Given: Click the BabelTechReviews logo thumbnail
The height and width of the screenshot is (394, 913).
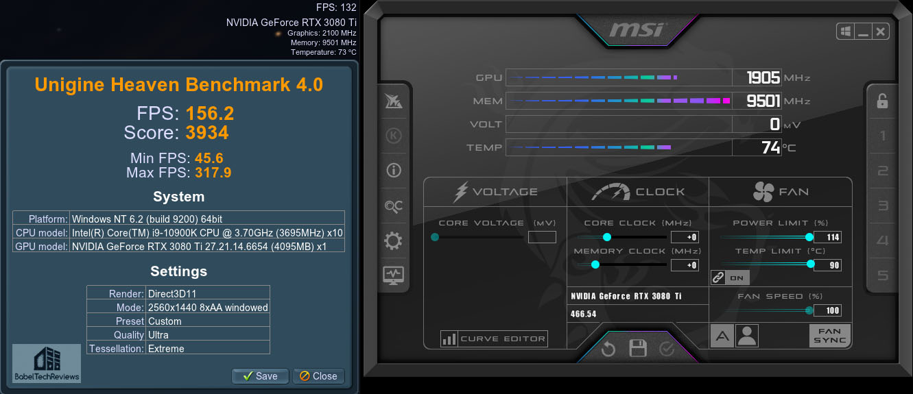Looking at the screenshot, I should pyautogui.click(x=47, y=363).
